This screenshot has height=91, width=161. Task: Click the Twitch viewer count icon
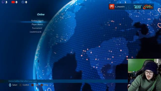click(x=3, y=2)
